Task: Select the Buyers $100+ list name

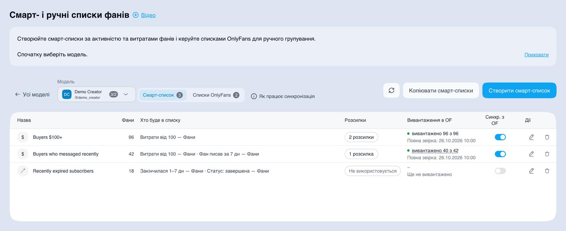Action: tap(48, 137)
